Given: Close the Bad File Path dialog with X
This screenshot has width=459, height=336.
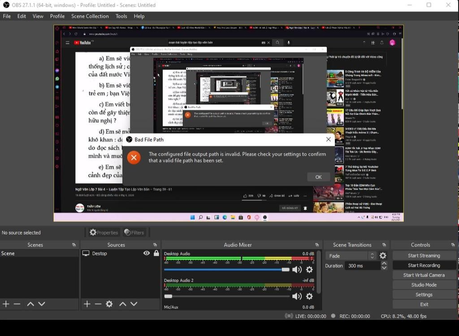Looking at the screenshot, I should tap(329, 140).
